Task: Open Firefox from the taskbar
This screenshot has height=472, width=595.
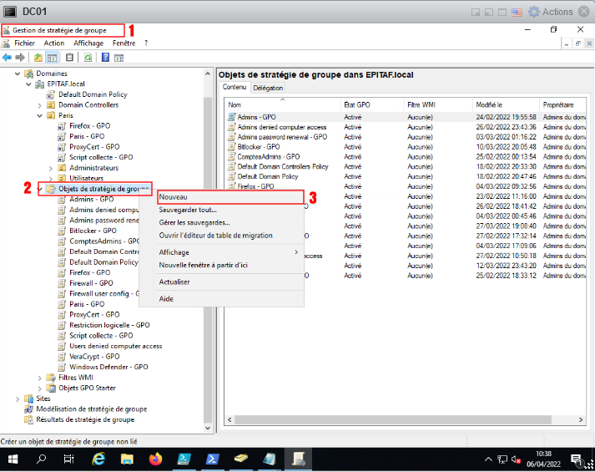Action: (x=155, y=459)
